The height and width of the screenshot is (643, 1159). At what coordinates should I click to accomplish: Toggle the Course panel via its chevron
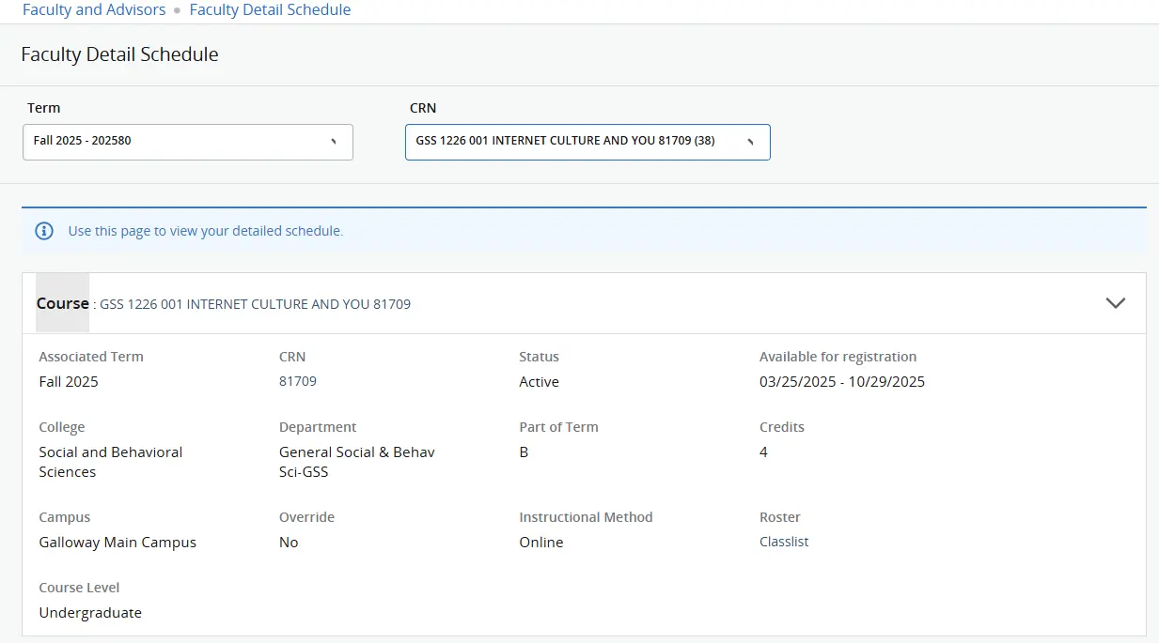(1116, 303)
